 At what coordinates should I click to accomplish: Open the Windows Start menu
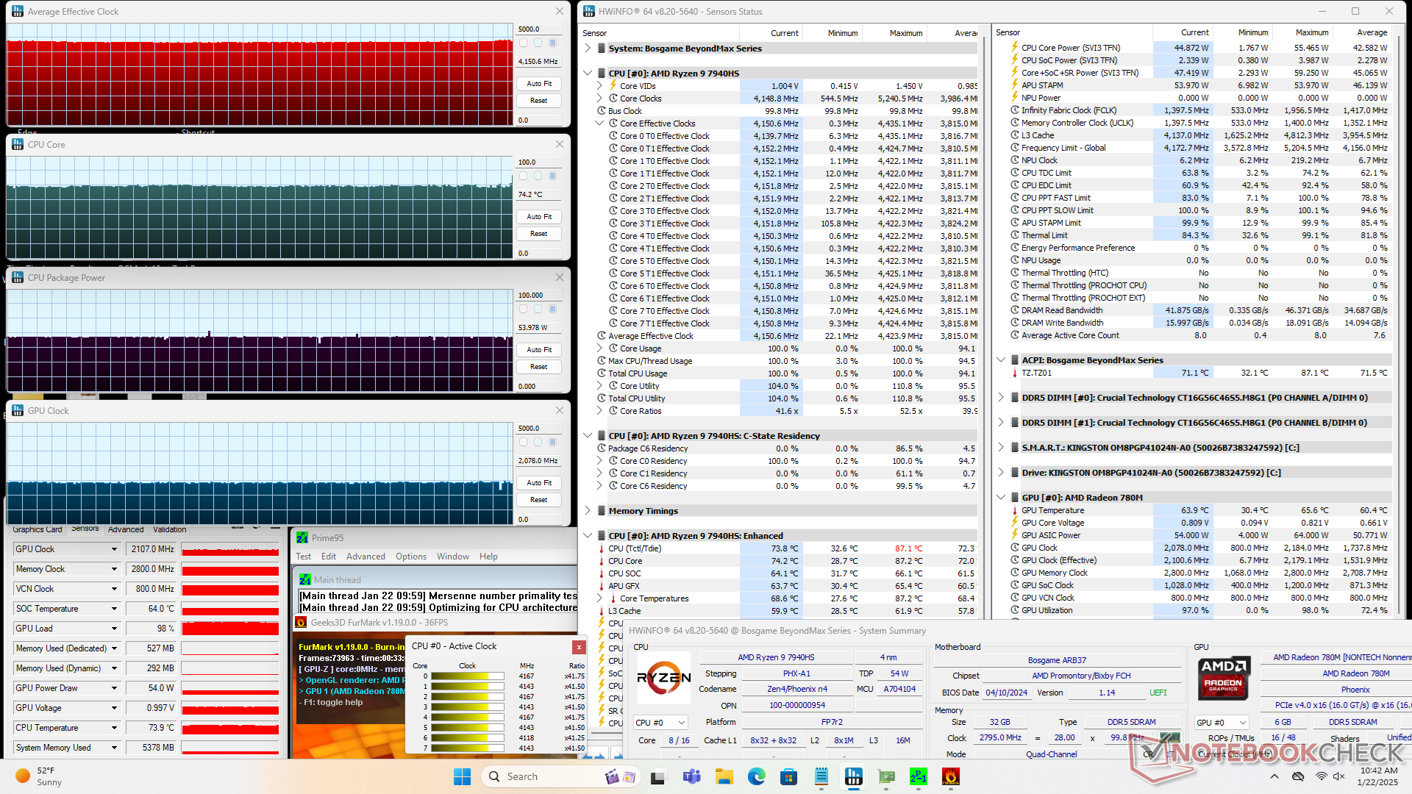462,776
